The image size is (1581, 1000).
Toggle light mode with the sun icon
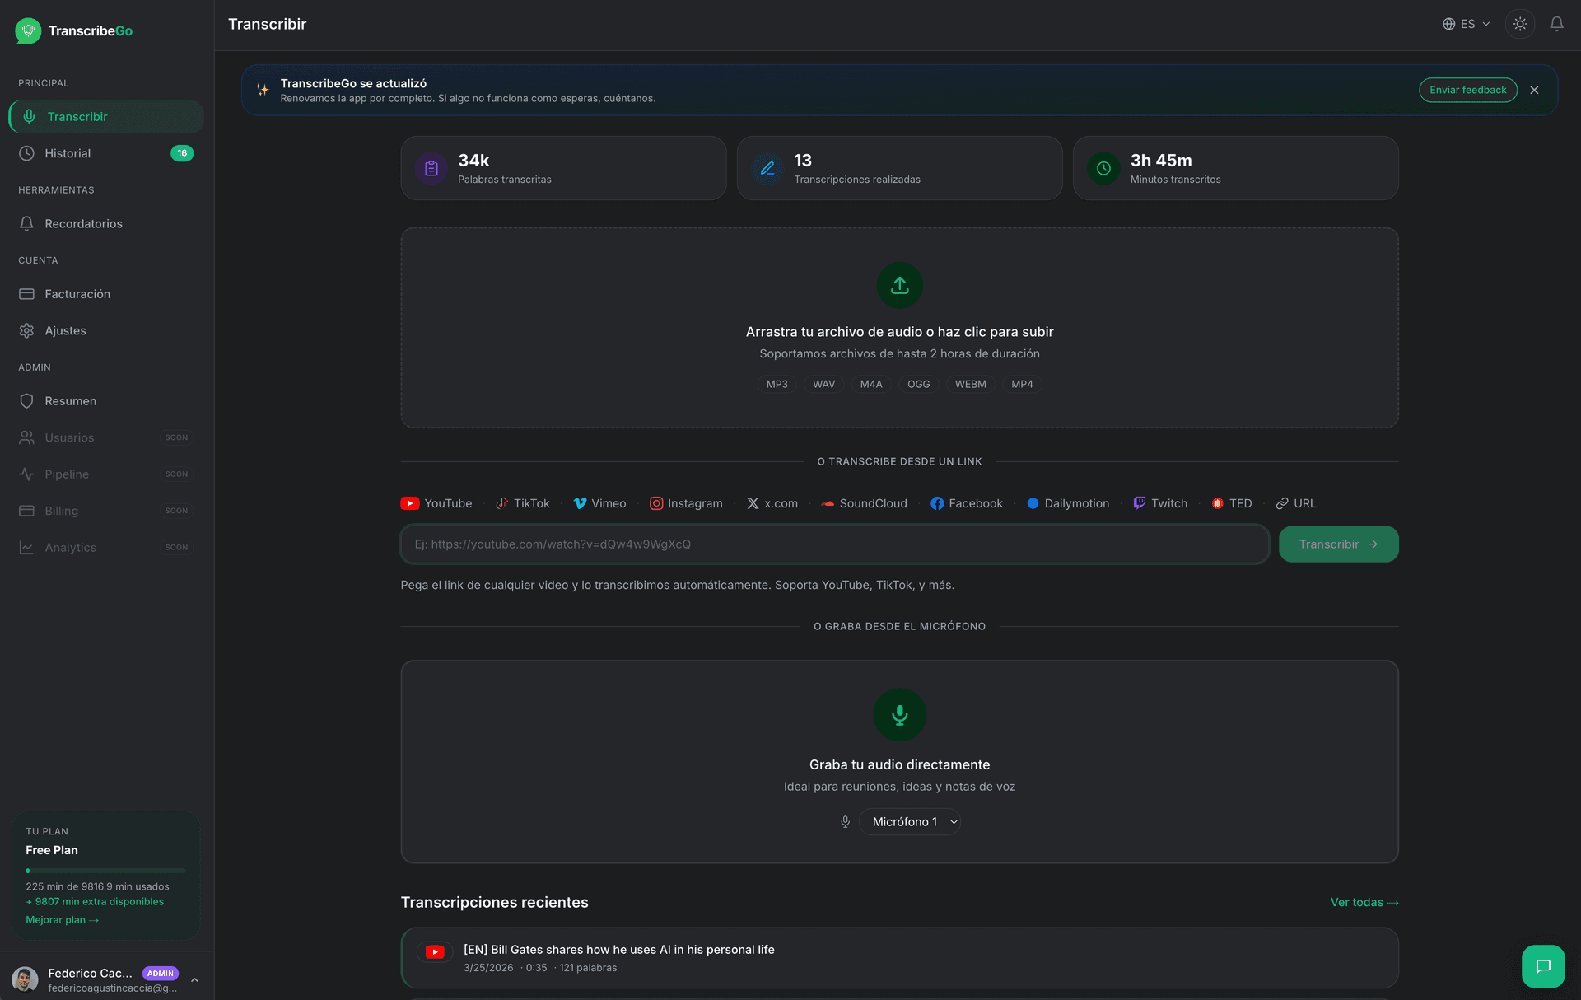point(1520,24)
